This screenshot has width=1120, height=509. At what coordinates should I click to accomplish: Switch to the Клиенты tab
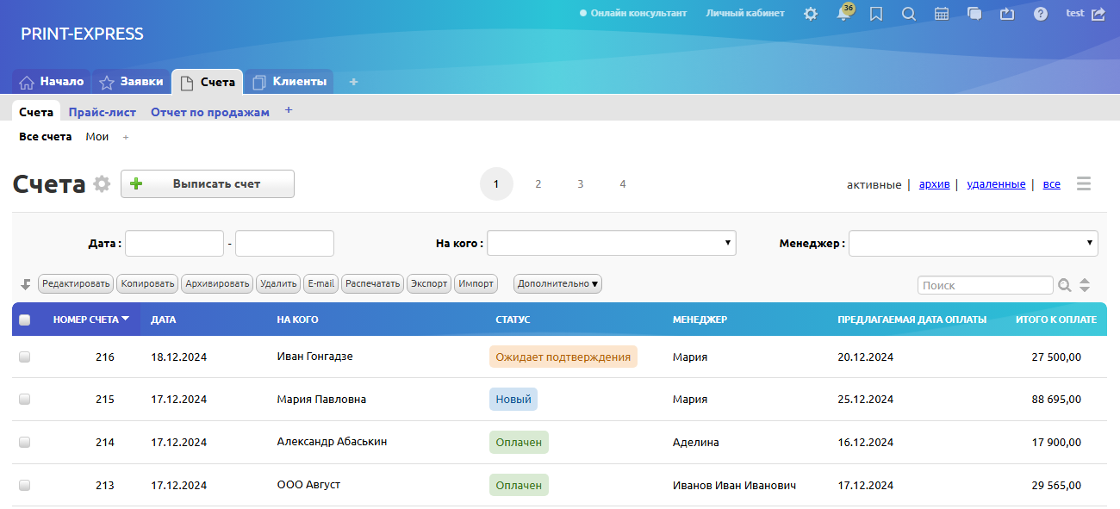[x=289, y=82]
